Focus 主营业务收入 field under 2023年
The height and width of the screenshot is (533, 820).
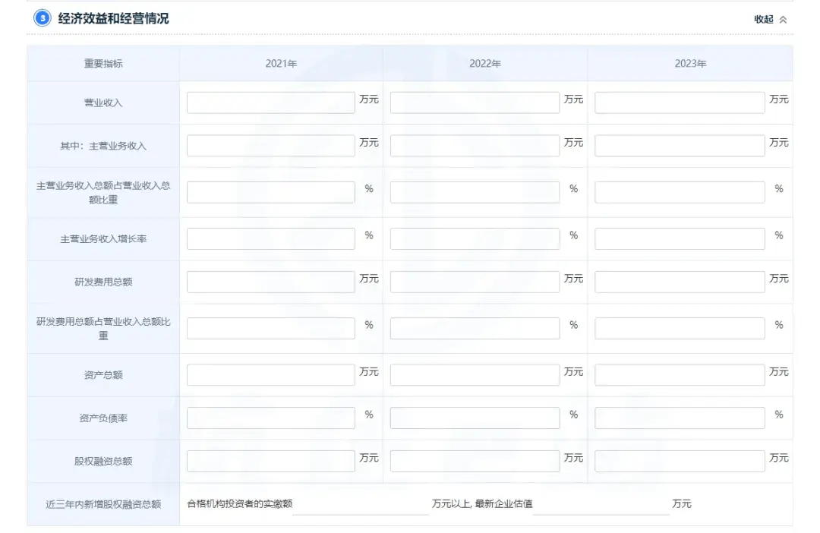point(680,146)
